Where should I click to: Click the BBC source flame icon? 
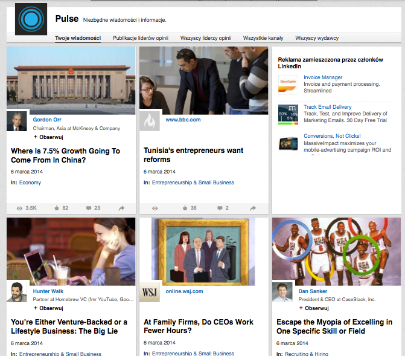click(150, 121)
